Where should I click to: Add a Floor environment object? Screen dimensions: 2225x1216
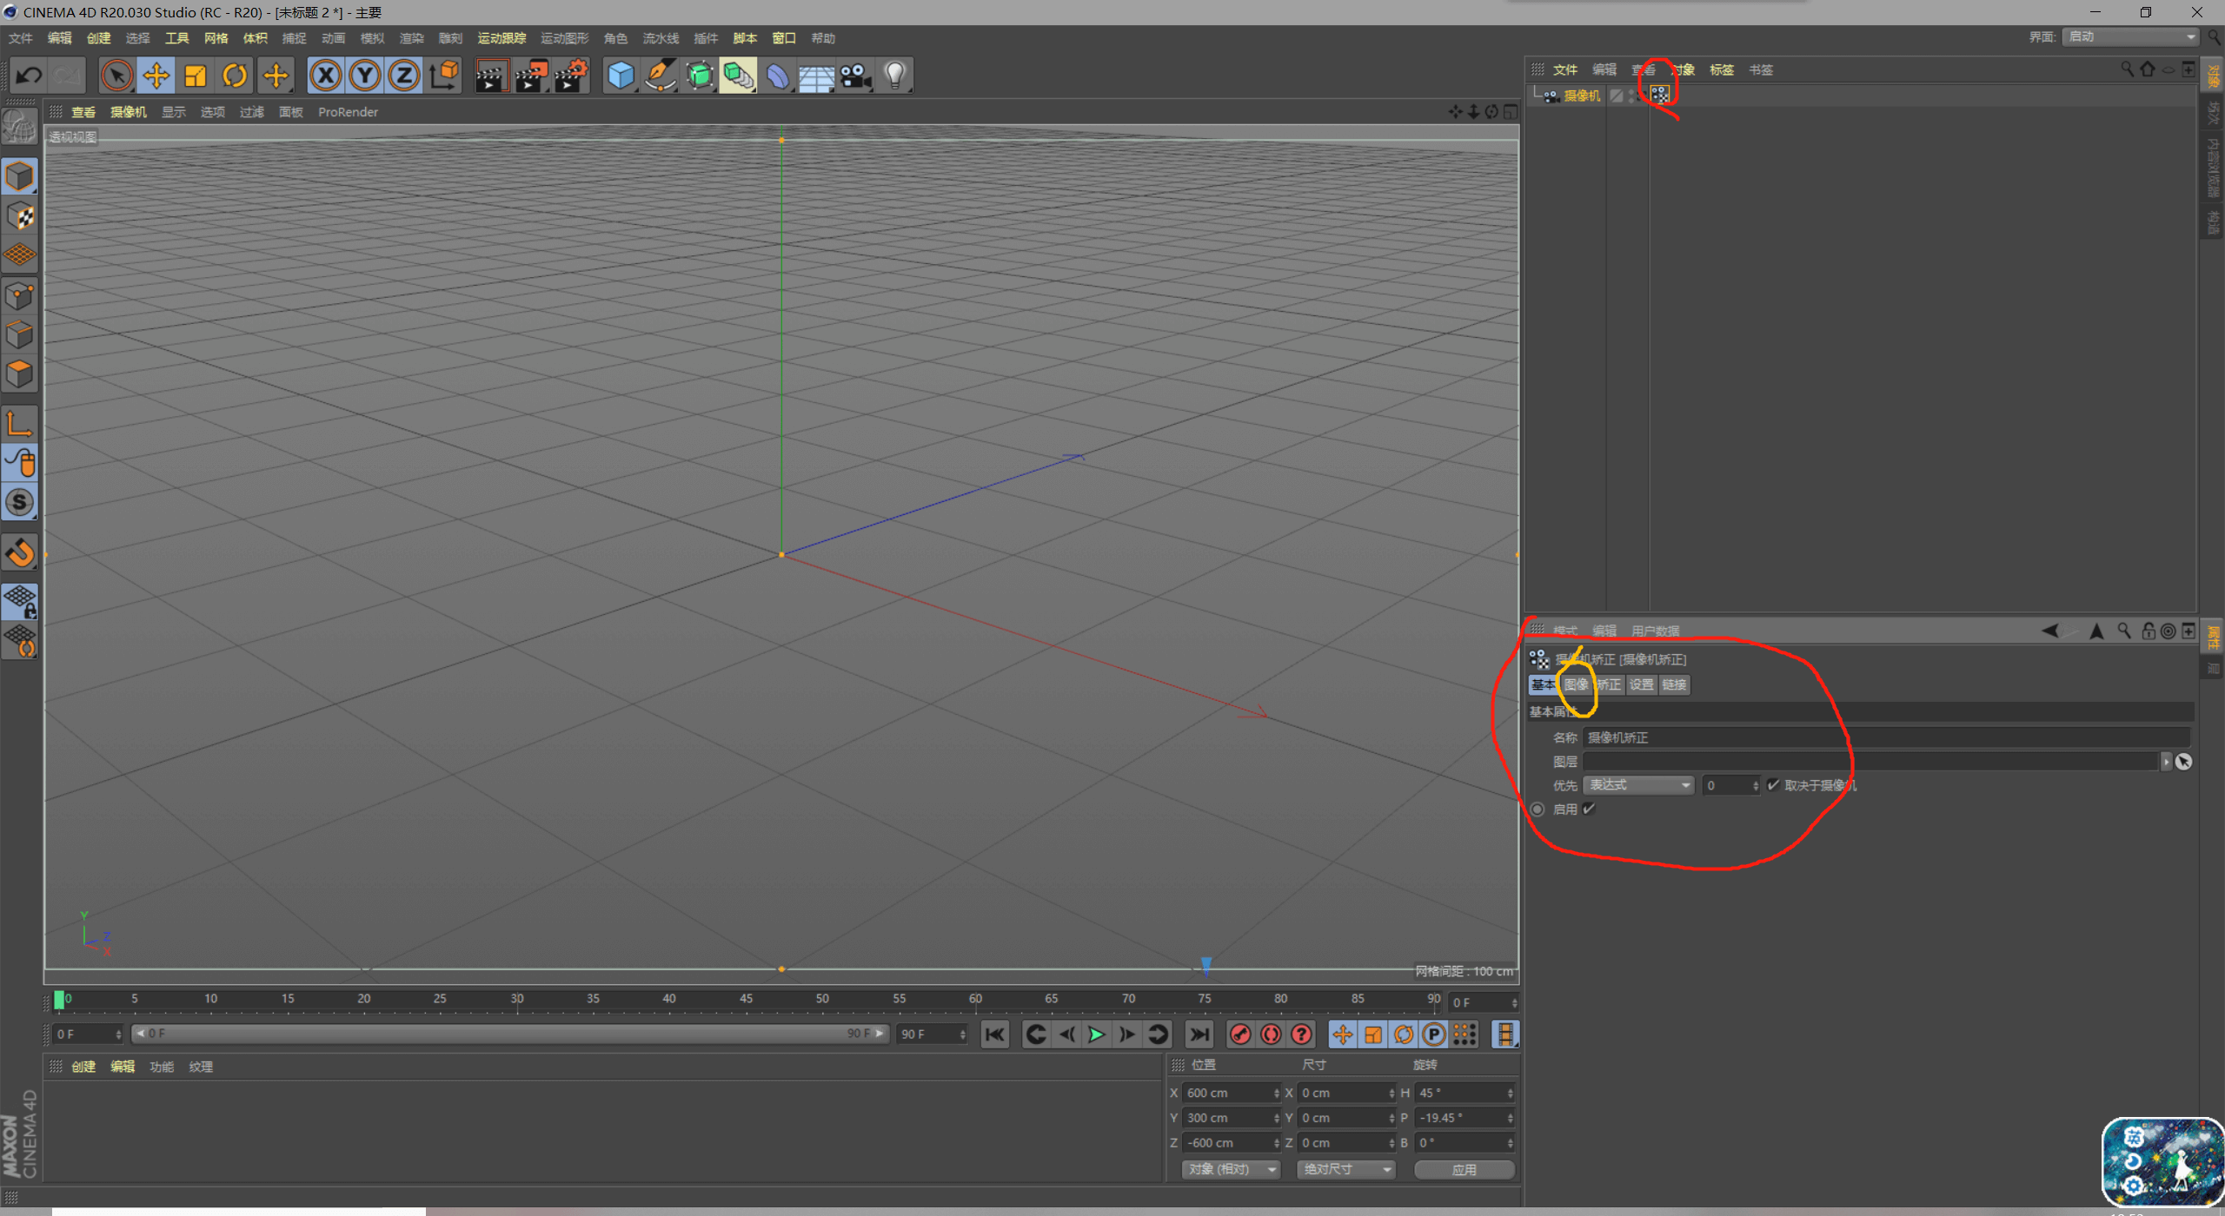click(817, 76)
